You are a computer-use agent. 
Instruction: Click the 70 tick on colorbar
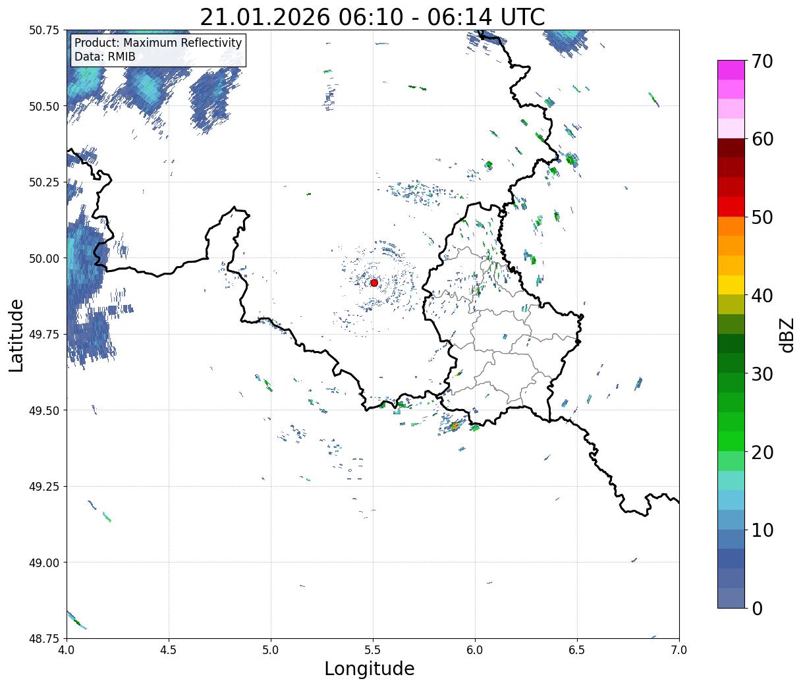(761, 61)
